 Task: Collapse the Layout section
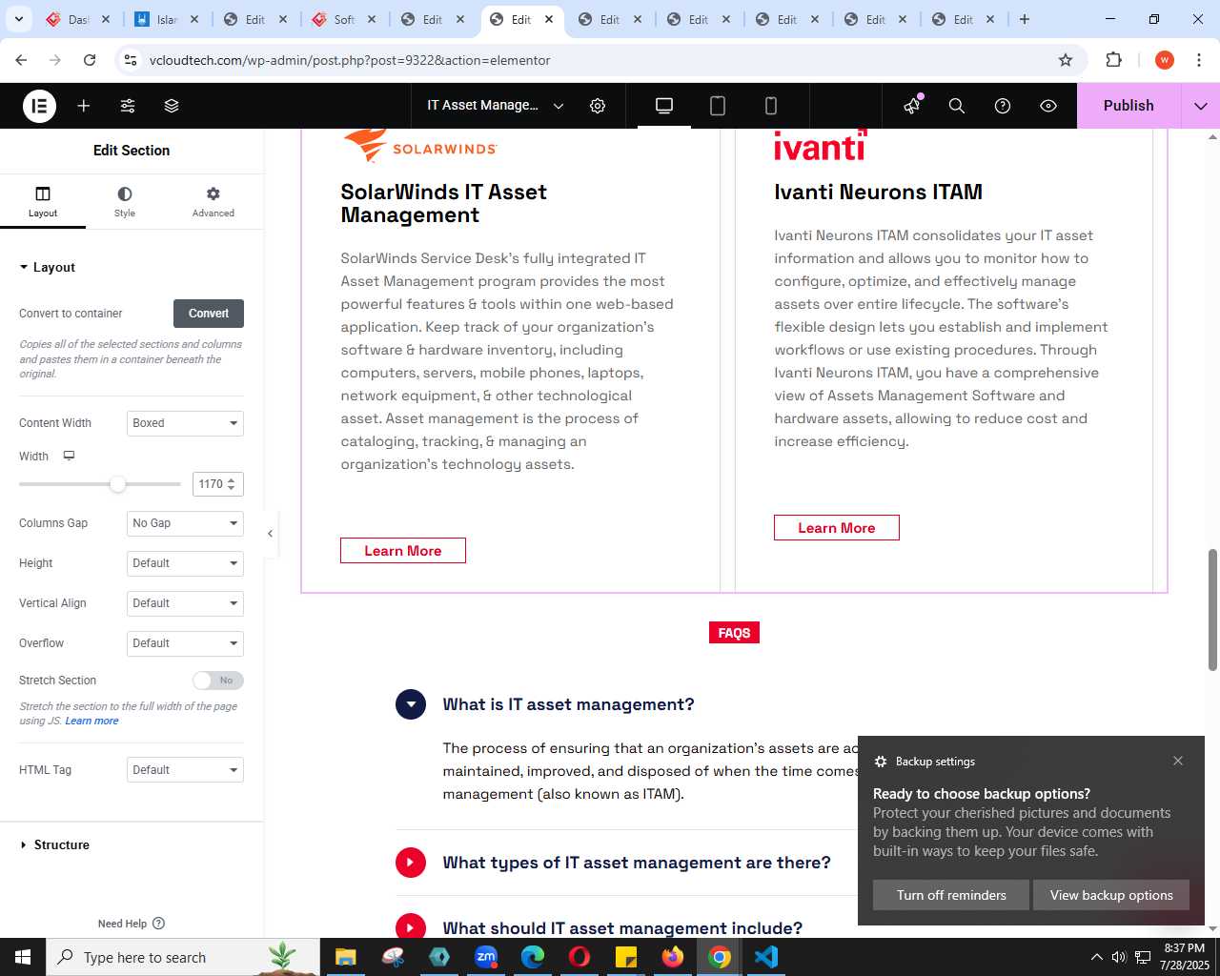(48, 268)
